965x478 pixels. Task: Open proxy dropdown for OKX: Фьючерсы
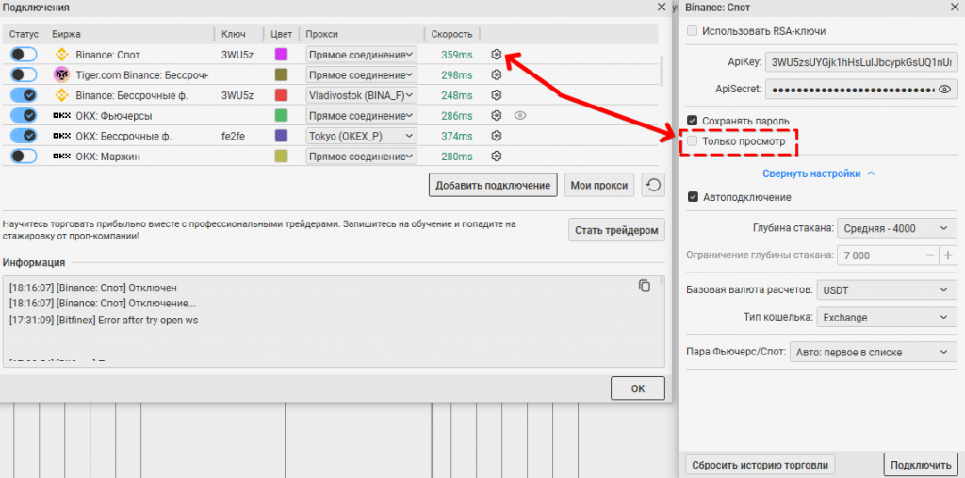click(361, 115)
